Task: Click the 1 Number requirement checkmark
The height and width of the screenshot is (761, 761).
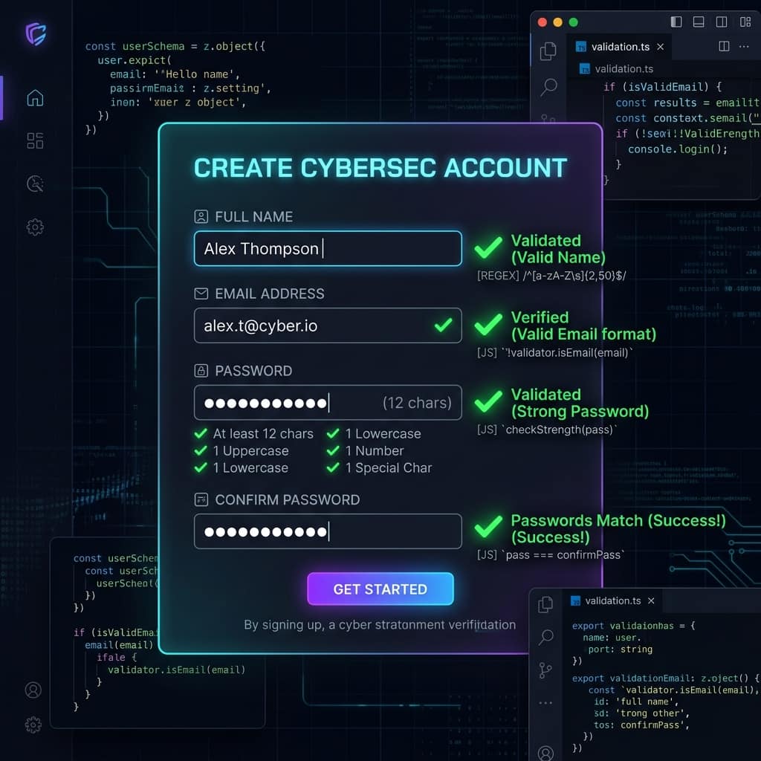Action: tap(333, 450)
